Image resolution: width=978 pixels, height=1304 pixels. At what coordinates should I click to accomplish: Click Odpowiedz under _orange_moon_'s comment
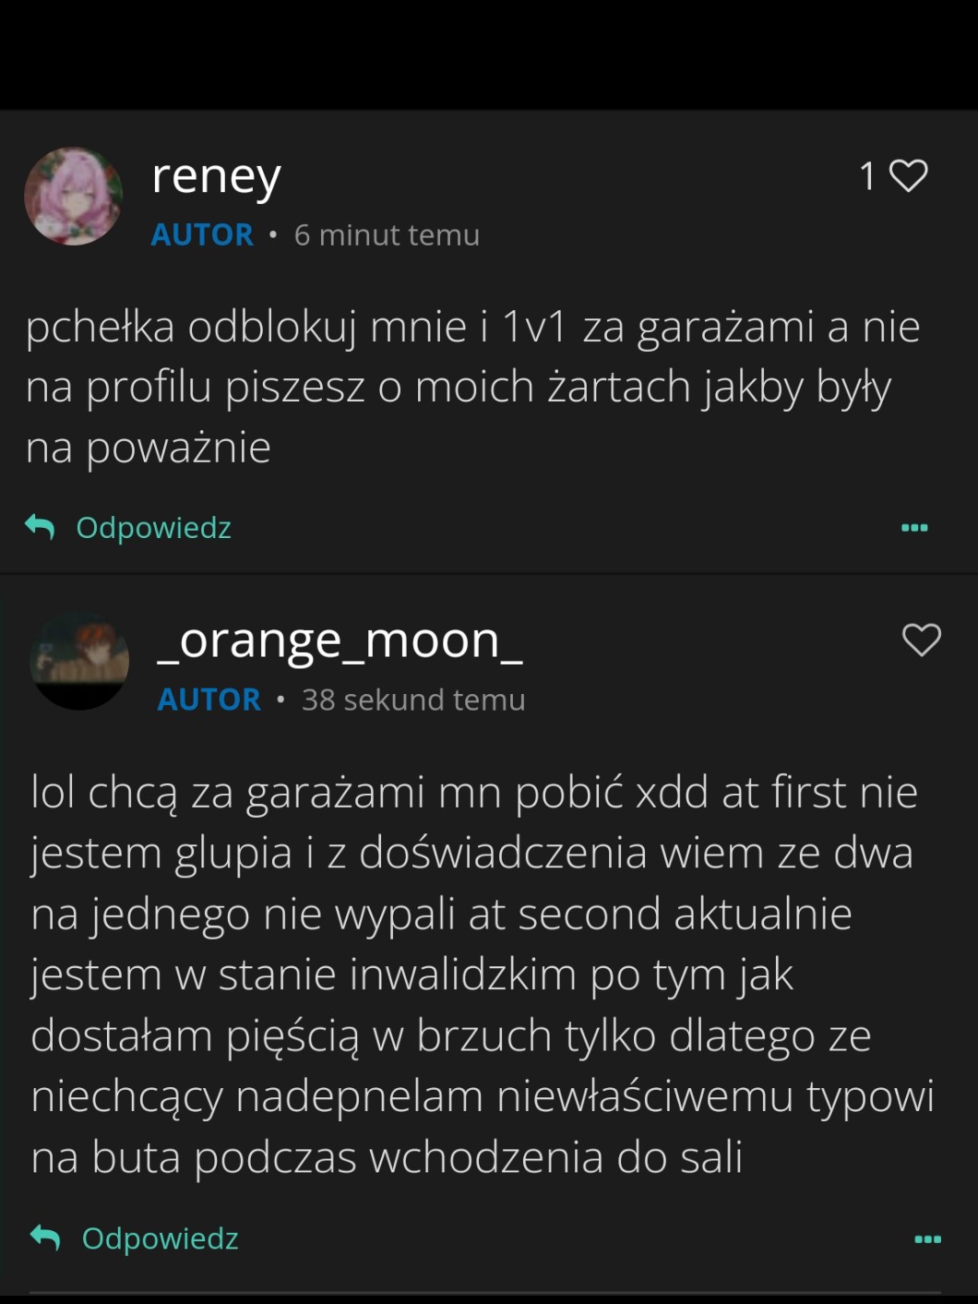pyautogui.click(x=160, y=1238)
